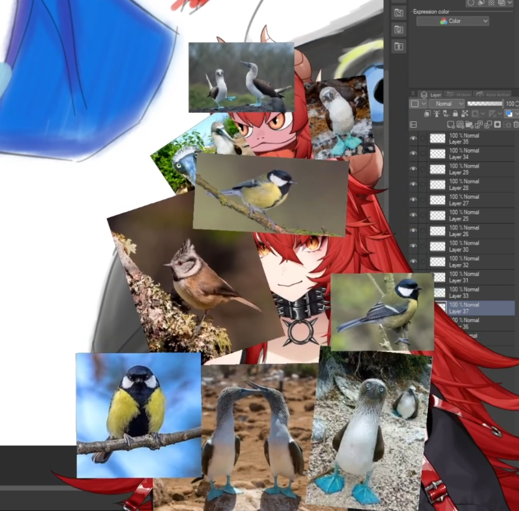Create a New Raster Layer
Viewport: 519px width, 511px height.
click(450, 124)
